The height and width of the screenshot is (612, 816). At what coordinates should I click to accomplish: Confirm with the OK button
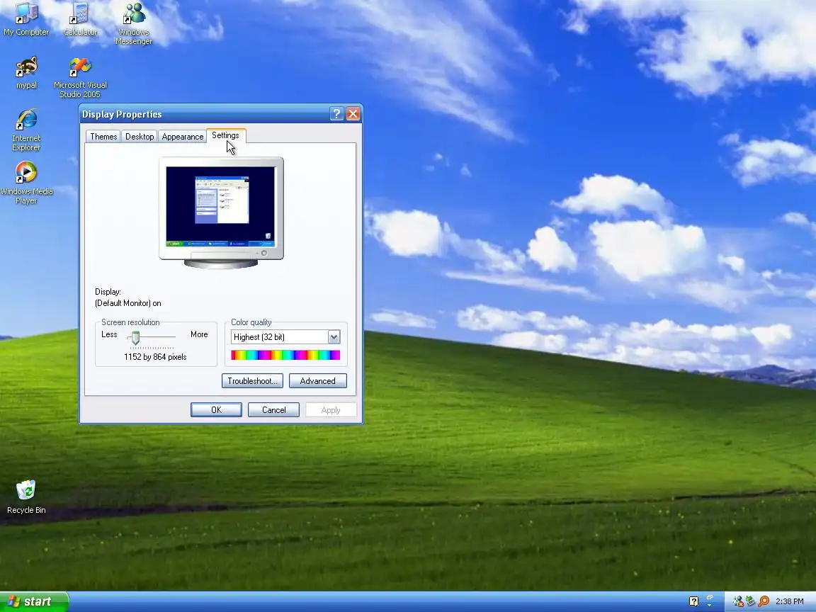[216, 410]
